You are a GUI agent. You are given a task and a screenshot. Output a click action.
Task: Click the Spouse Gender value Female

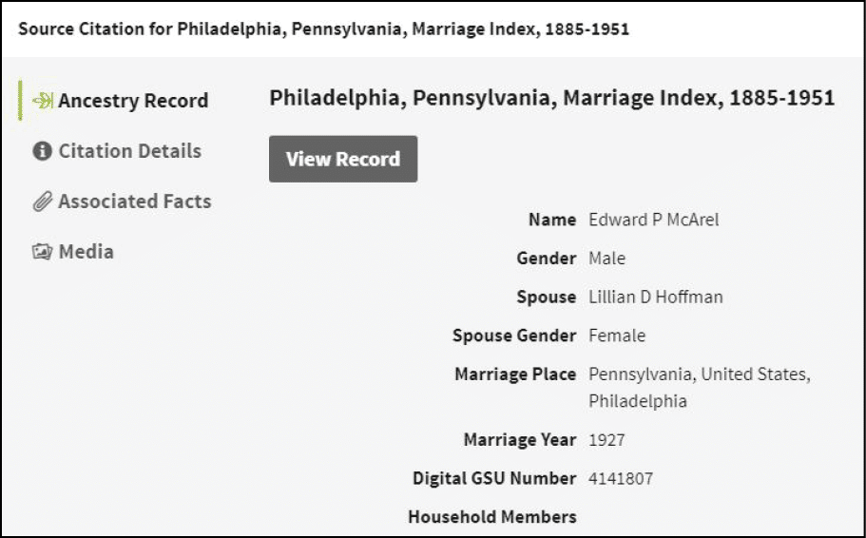pos(617,336)
